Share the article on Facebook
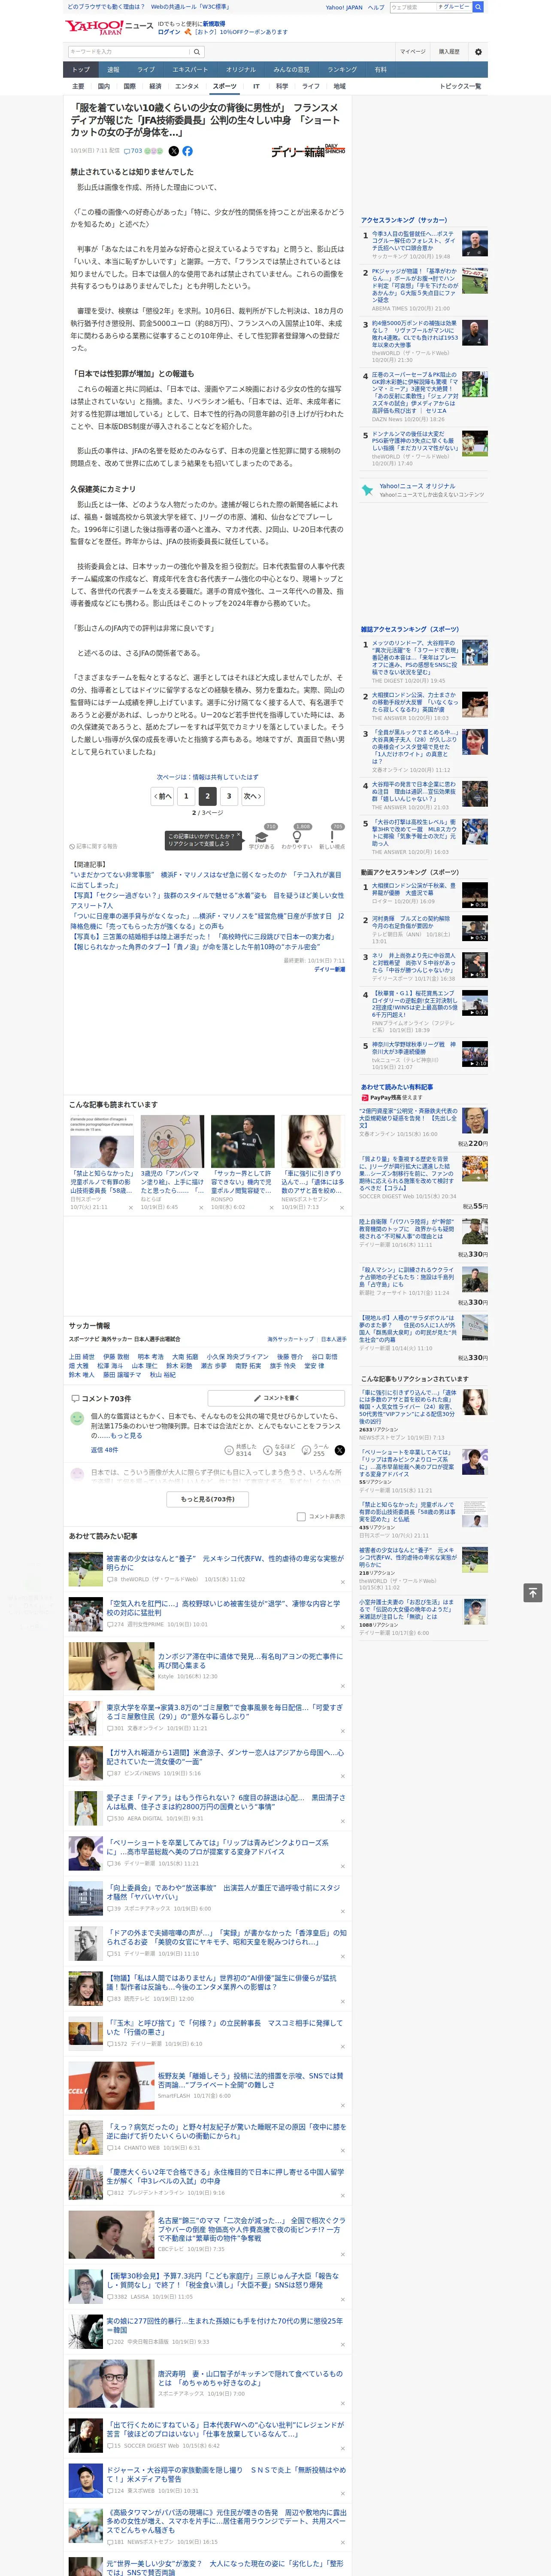The image size is (551, 2576). [x=187, y=151]
